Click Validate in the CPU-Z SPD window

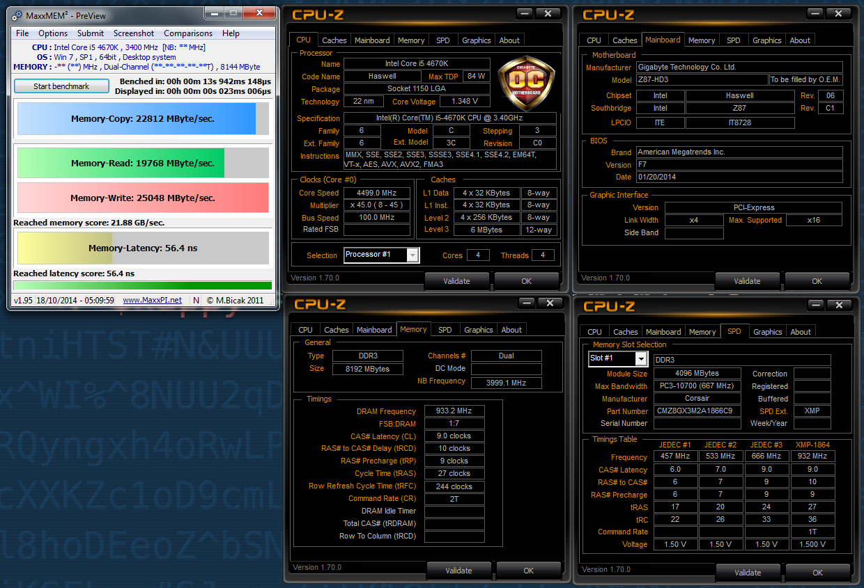click(748, 573)
